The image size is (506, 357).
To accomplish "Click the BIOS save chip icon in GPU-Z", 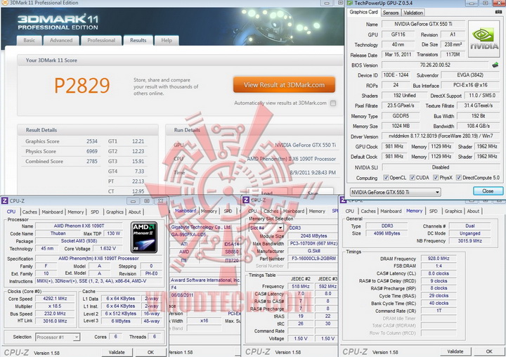I will [495, 65].
